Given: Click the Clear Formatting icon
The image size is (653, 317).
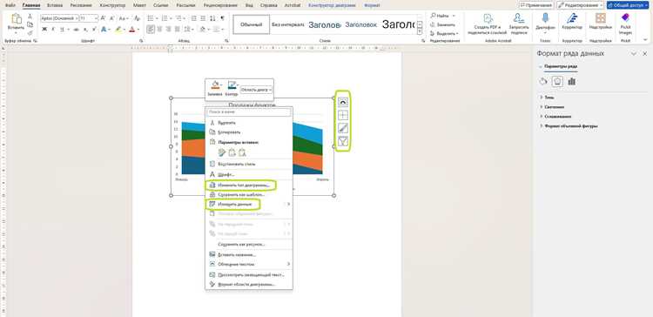Looking at the screenshot, I should coord(138,18).
